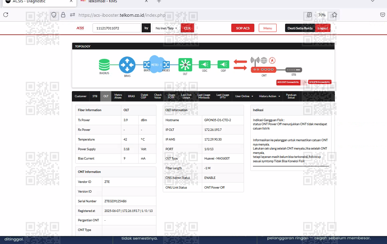Open the Panduan Solusi tab
This screenshot has width=387, height=244.
291,96
